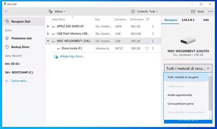217x129 pixels.
Task: Sort by Tipo column header
Action: pos(97,20)
